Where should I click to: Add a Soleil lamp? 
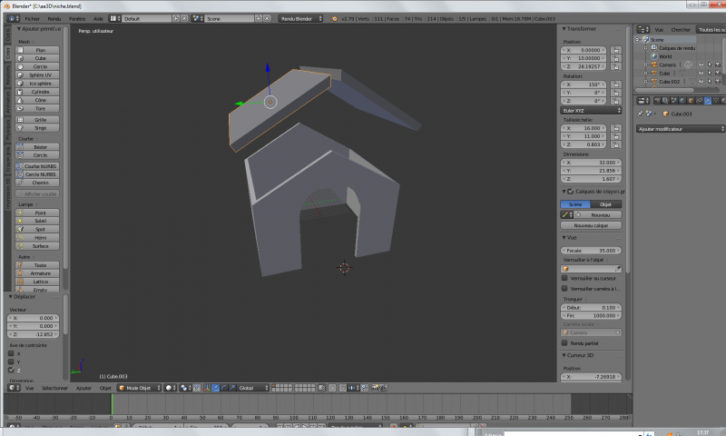tap(41, 221)
